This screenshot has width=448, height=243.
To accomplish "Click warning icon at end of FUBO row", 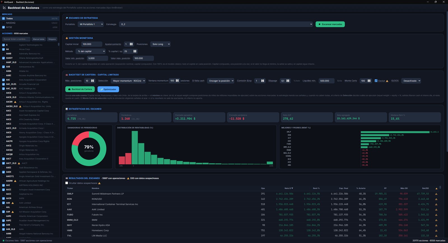I will pos(436,215).
